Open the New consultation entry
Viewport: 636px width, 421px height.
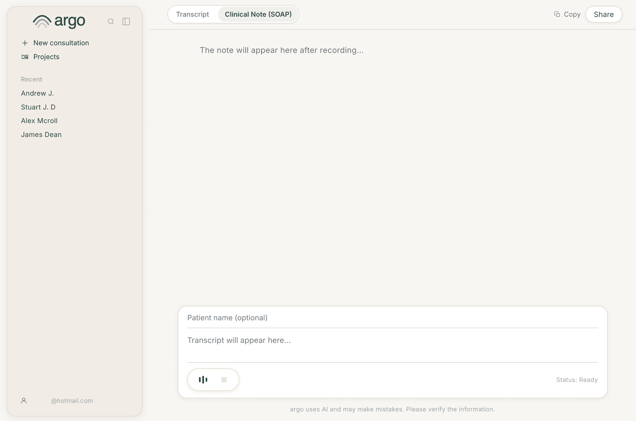(61, 43)
